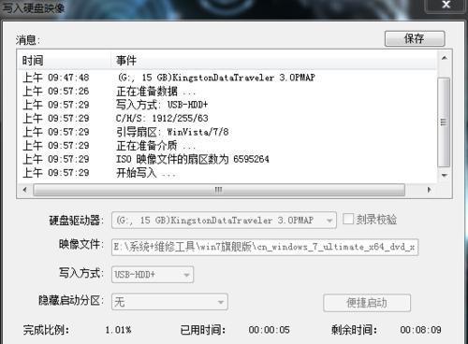
Task: Click the message list scroll up arrow
Action: click(x=445, y=58)
